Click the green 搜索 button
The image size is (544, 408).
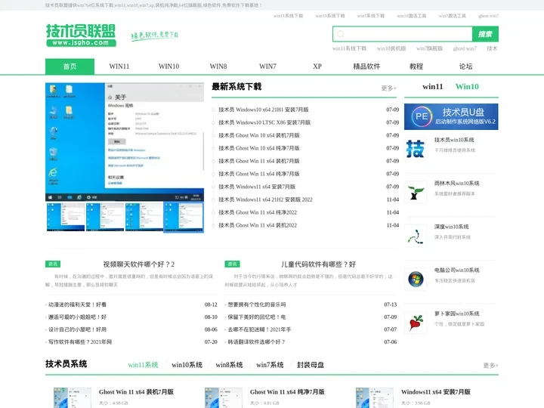click(x=485, y=34)
